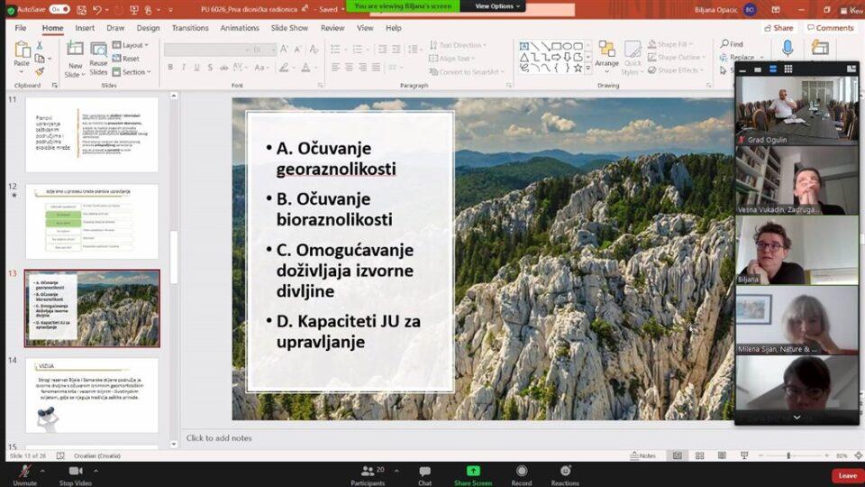Click the Arrange icon in Drawing group
865x487 pixels.
click(x=606, y=49)
